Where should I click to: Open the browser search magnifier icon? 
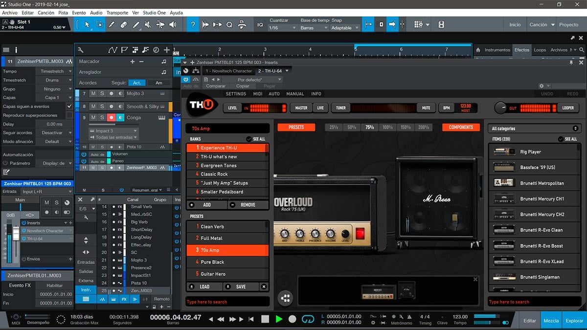pyautogui.click(x=582, y=50)
